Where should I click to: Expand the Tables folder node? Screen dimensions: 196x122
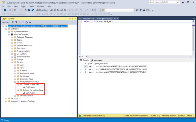(x=12, y=40)
